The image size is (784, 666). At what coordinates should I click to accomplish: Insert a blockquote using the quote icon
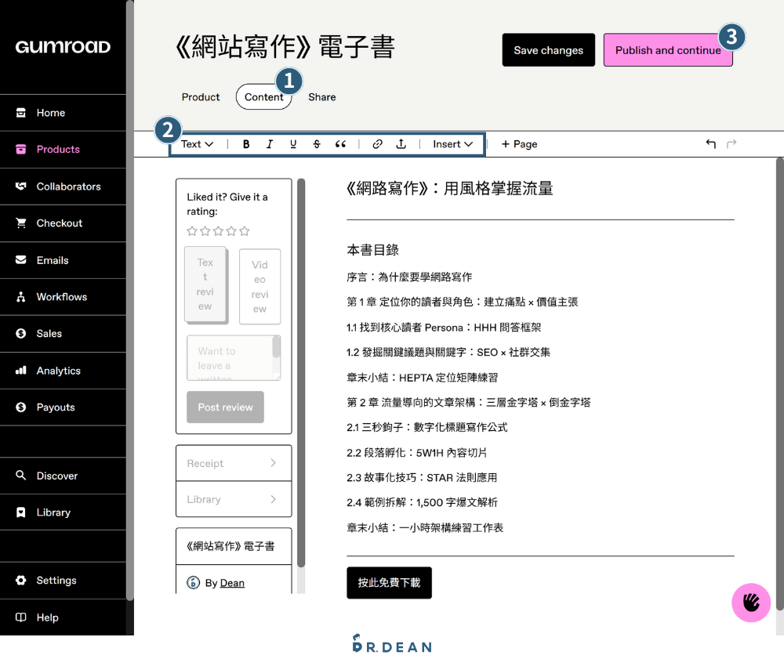coord(340,144)
